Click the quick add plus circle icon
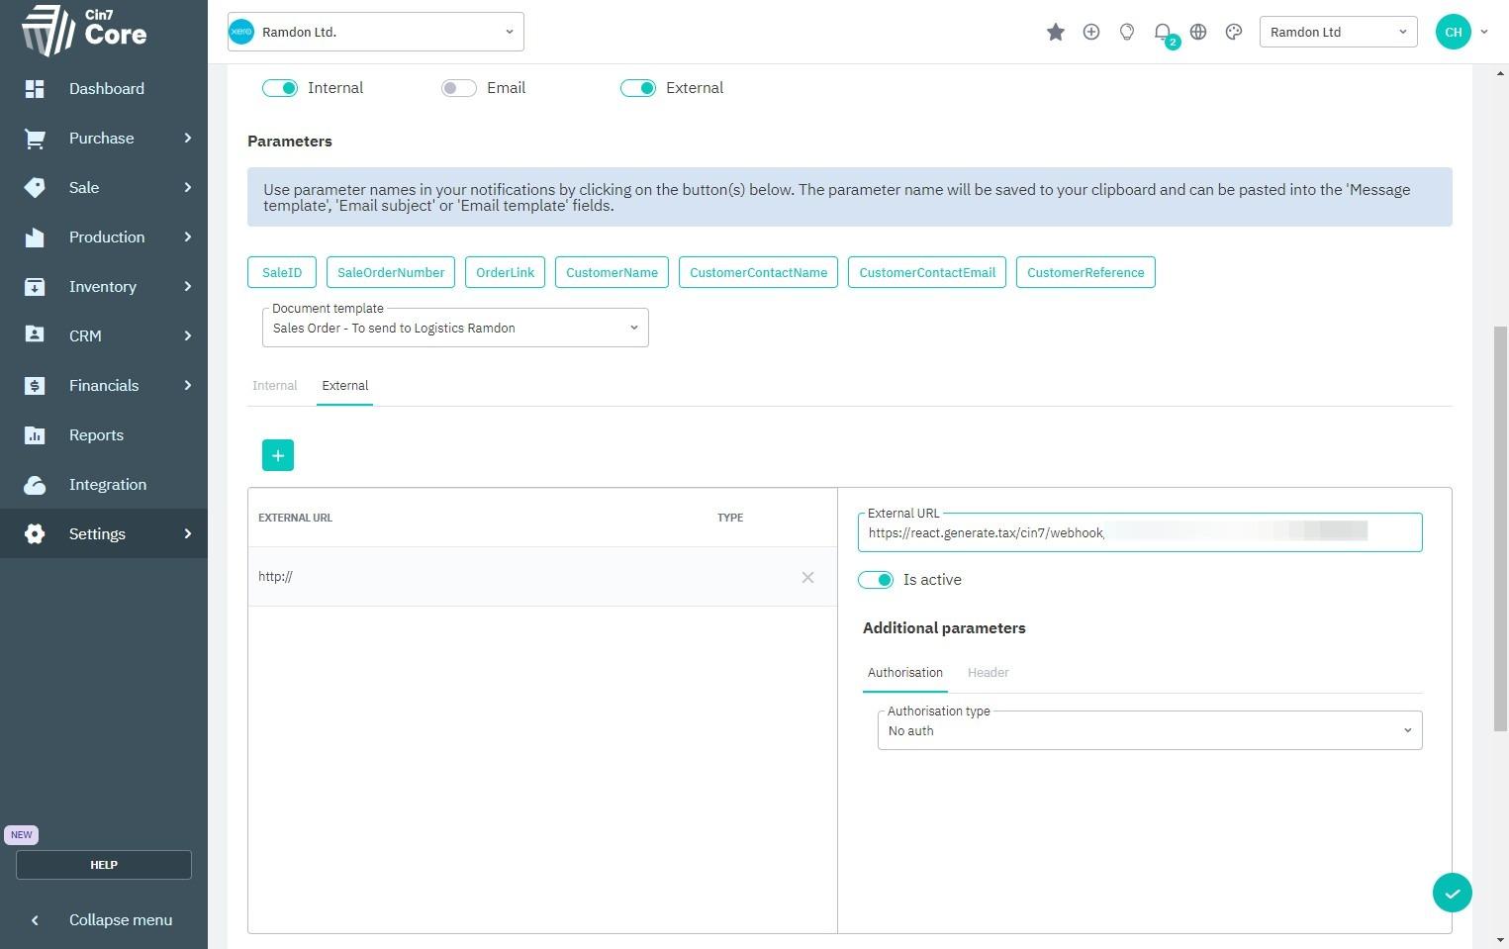 coord(1090,33)
